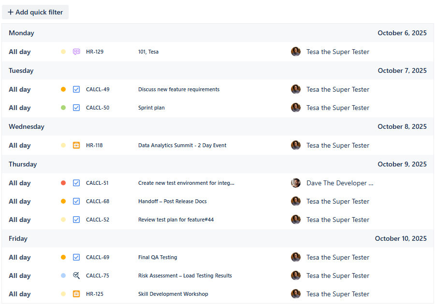This screenshot has width=435, height=304.
Task: Open the Discuss new feature requirements issue
Action: 178,89
